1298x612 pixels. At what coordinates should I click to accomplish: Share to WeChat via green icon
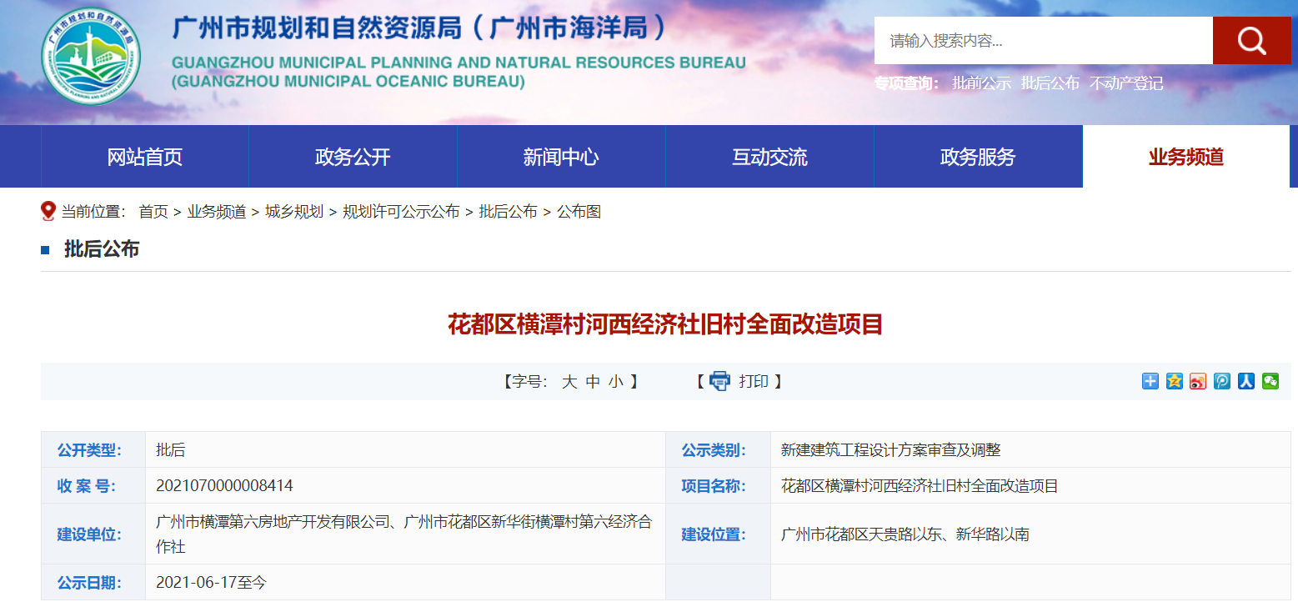pyautogui.click(x=1270, y=381)
